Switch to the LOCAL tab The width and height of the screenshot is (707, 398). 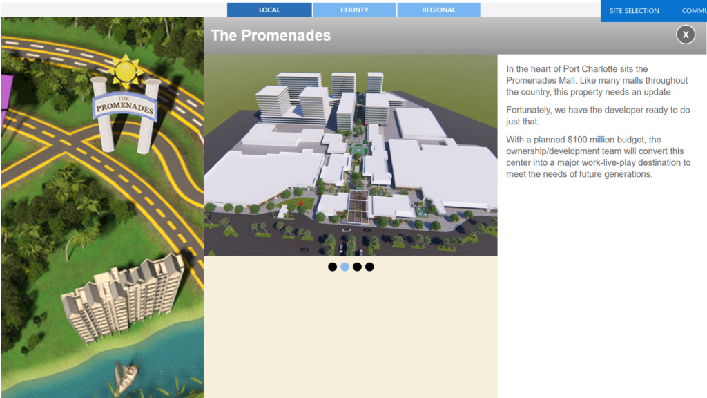pyautogui.click(x=269, y=10)
